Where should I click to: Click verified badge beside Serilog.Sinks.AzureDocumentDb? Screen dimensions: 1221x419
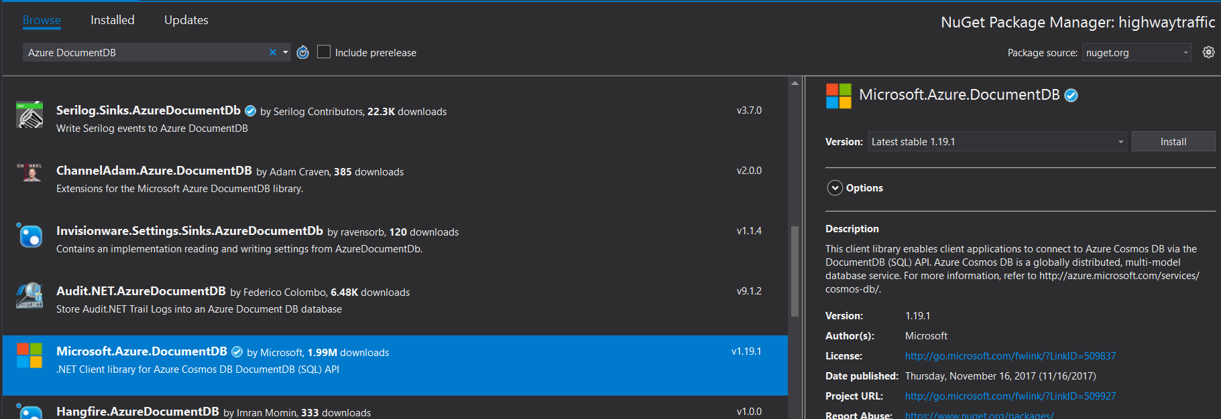pos(251,111)
